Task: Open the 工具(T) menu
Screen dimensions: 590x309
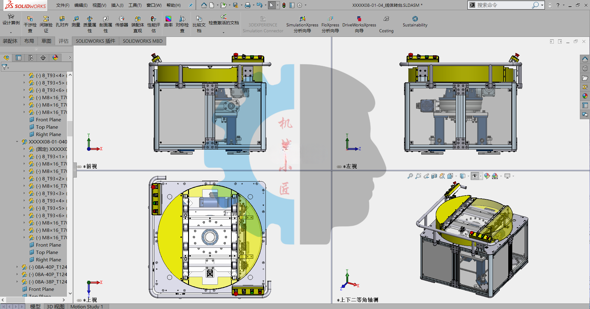Action: click(x=135, y=5)
